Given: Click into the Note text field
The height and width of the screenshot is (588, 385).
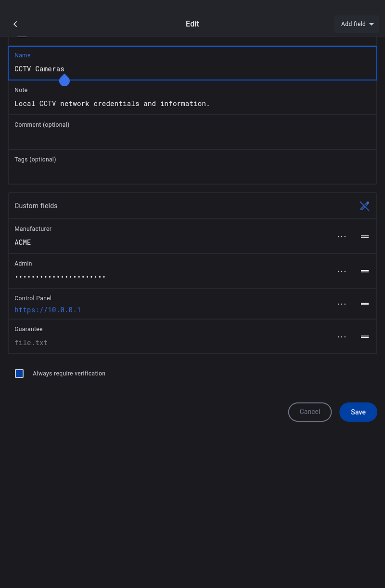Looking at the screenshot, I should pyautogui.click(x=192, y=104).
